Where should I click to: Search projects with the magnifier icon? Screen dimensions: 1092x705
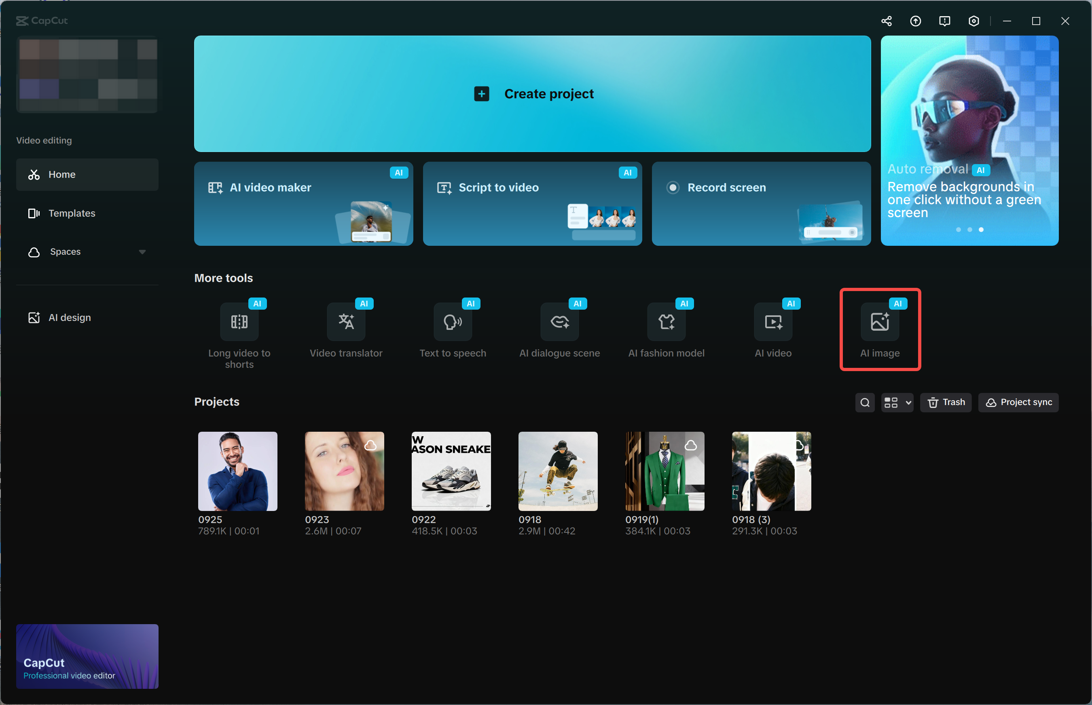click(865, 402)
